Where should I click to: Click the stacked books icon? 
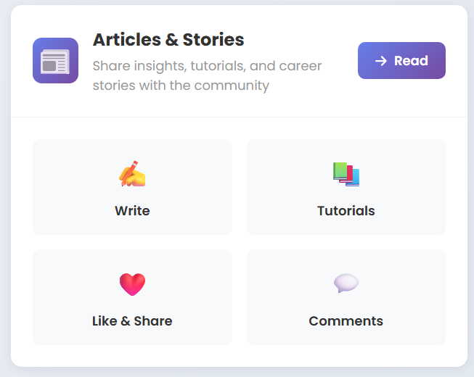(x=346, y=174)
